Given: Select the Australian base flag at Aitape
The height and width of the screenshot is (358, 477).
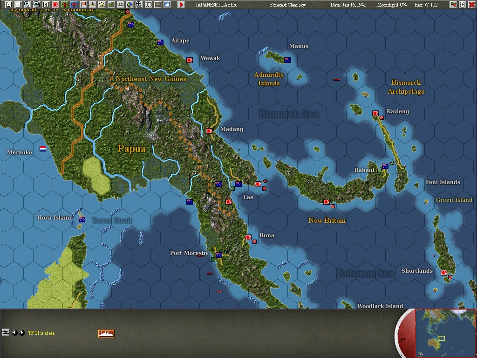Looking at the screenshot, I should [x=160, y=42].
